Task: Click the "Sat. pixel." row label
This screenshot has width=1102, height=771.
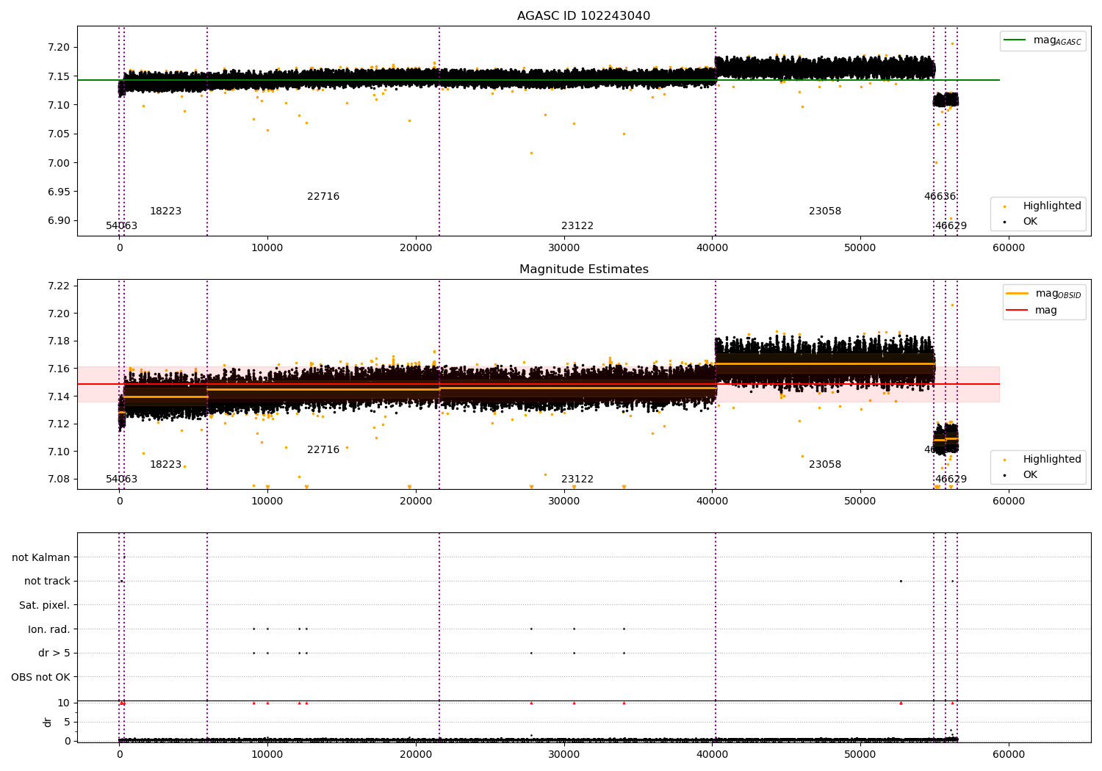Action: tap(45, 606)
